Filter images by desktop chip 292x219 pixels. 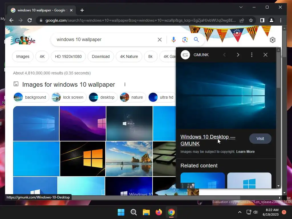(103, 97)
